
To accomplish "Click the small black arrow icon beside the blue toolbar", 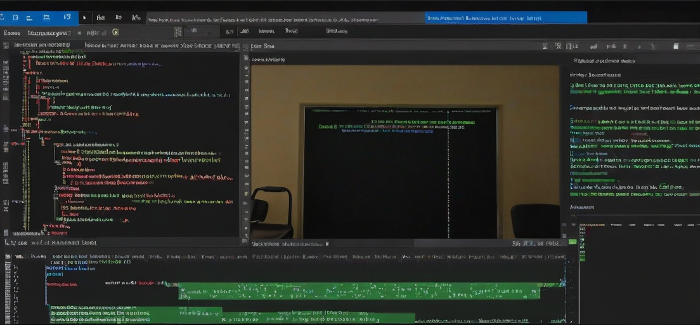I will 84,18.
